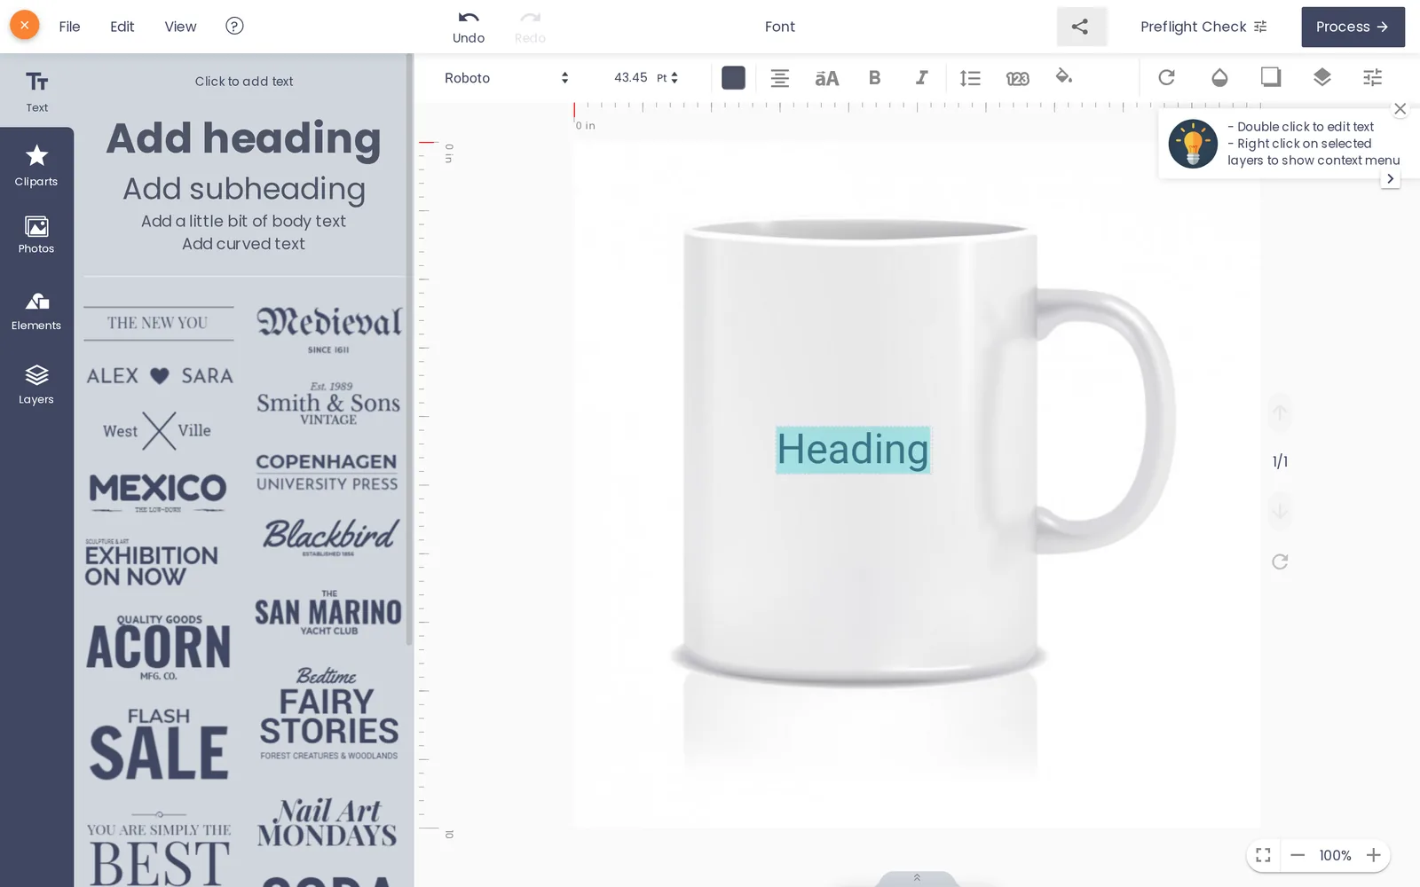Select the Exhibition On Now template
Screen dimensions: 1420x887
coord(151,562)
